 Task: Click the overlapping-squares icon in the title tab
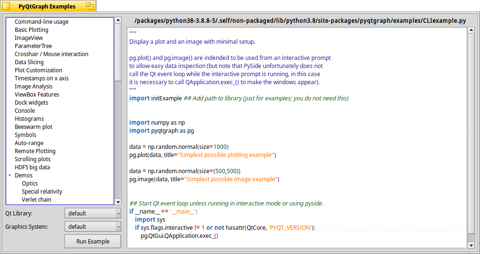tap(90, 6)
